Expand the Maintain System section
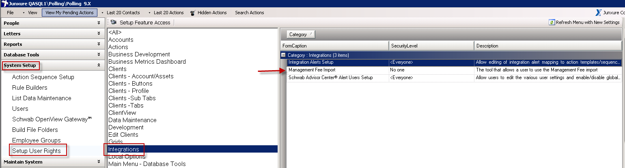625x168 pixels. (52, 162)
